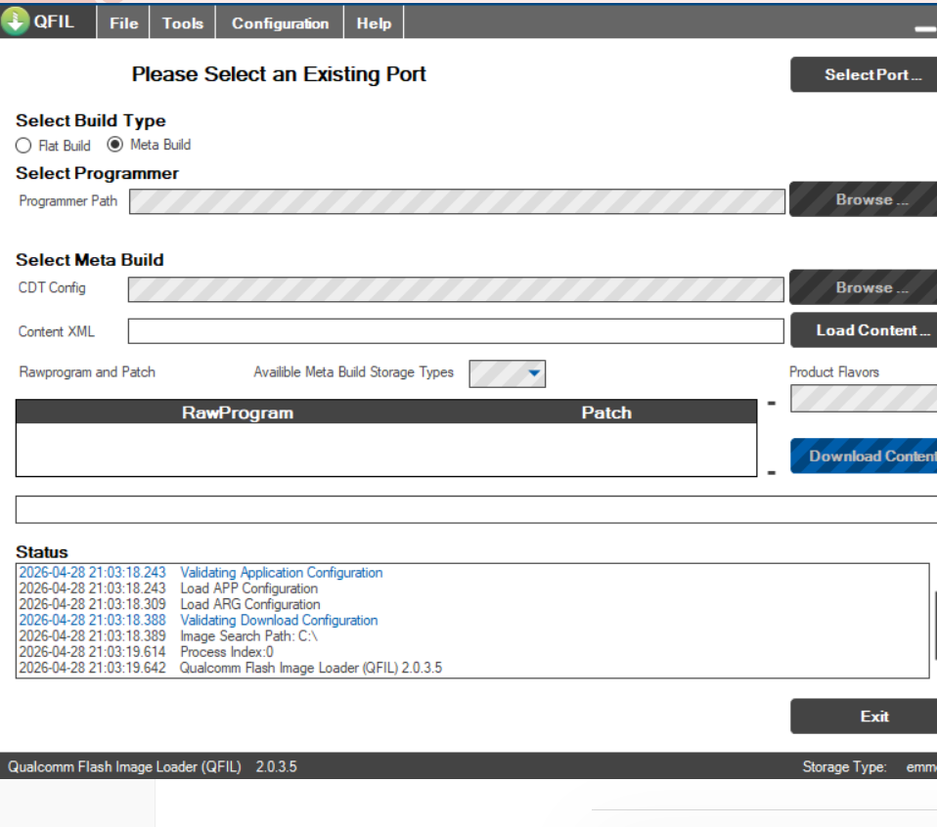
Task: Click the QFIL green download logo icon
Action: click(16, 22)
